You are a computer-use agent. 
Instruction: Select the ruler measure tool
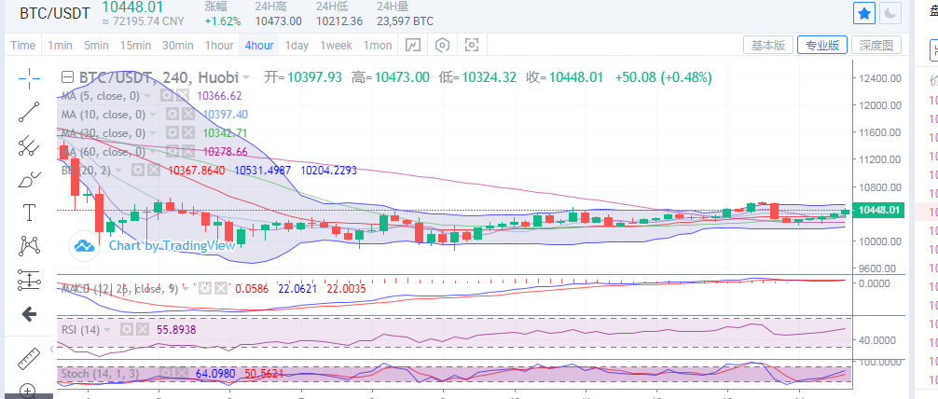point(29,359)
